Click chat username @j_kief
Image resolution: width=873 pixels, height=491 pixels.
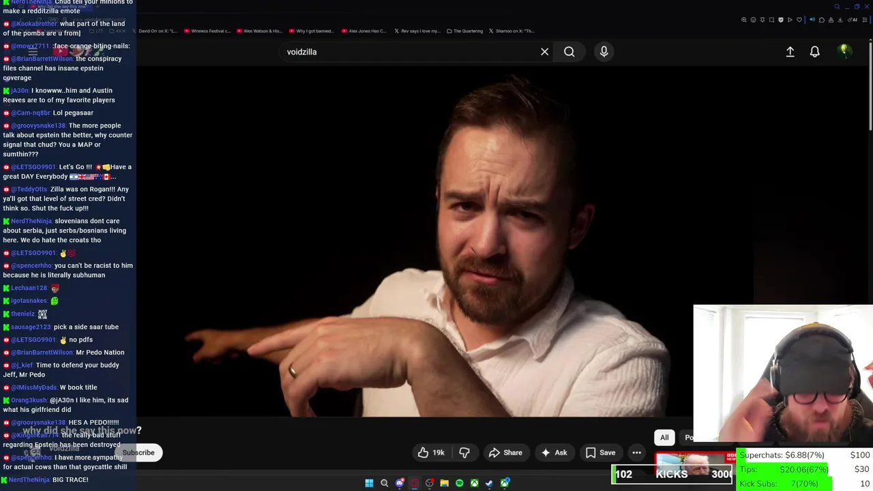click(x=22, y=366)
